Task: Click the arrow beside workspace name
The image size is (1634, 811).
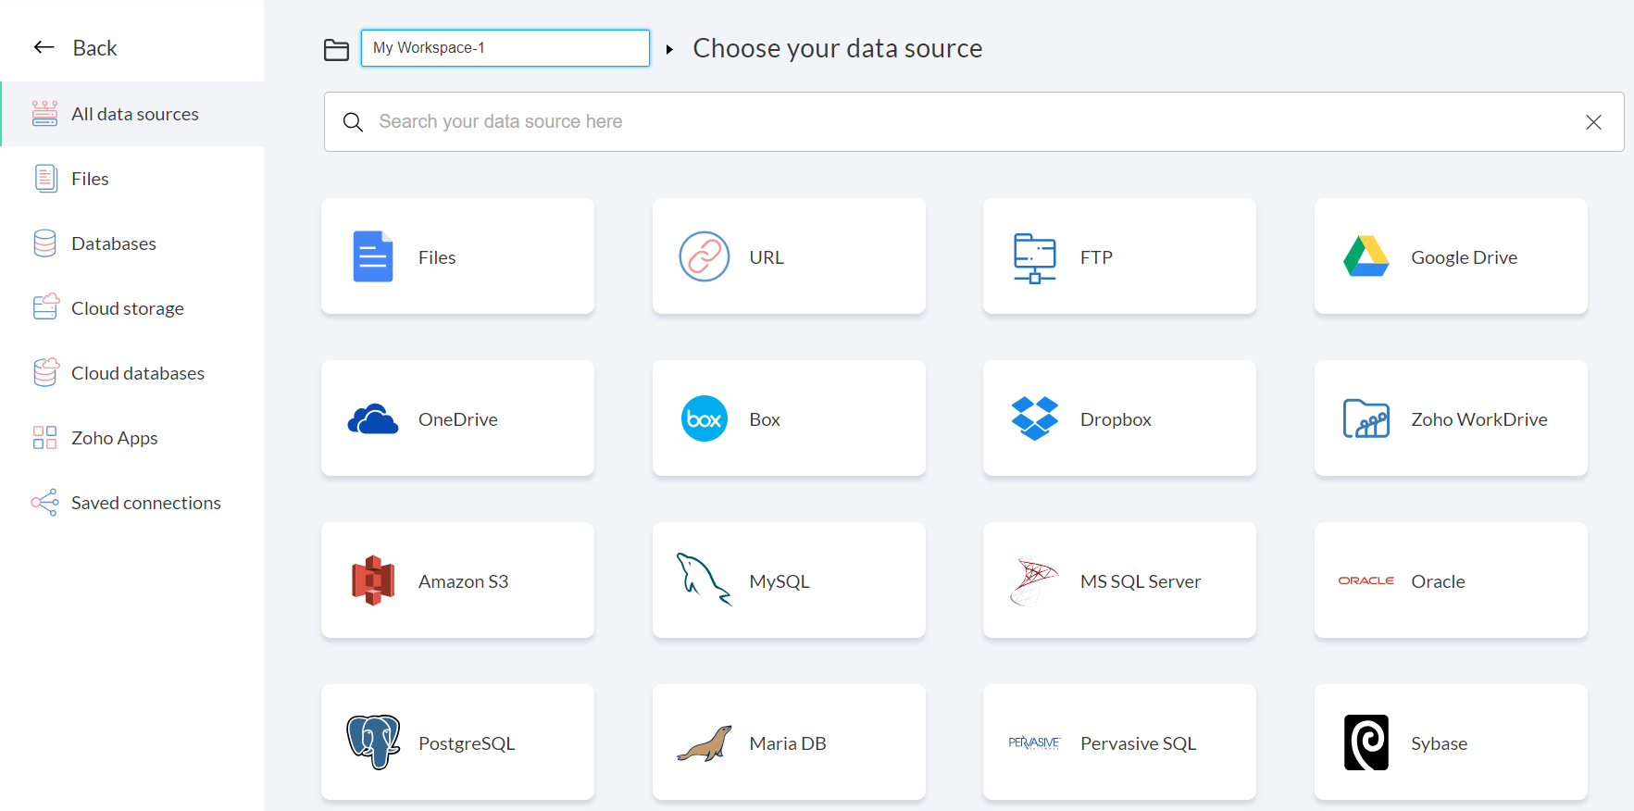Action: 669,49
